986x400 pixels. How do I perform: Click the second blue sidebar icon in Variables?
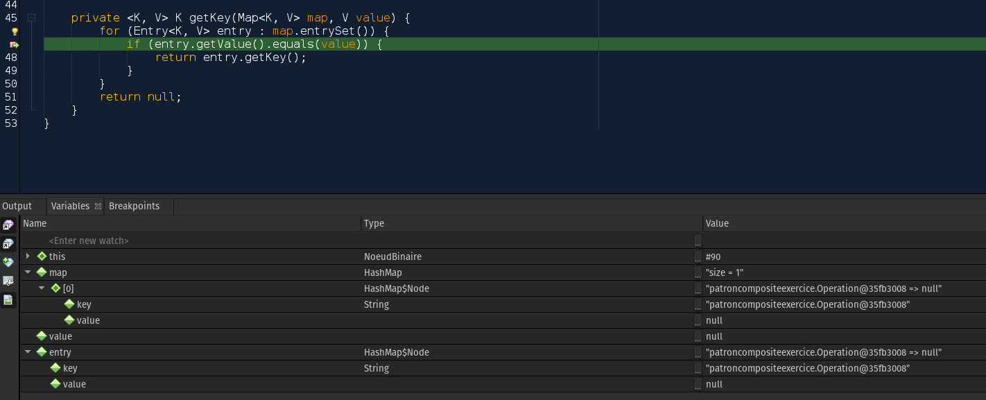tap(8, 244)
